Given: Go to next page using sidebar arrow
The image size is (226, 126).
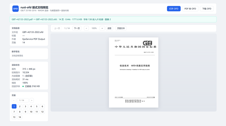Looking at the screenshot, I should tap(32, 100).
